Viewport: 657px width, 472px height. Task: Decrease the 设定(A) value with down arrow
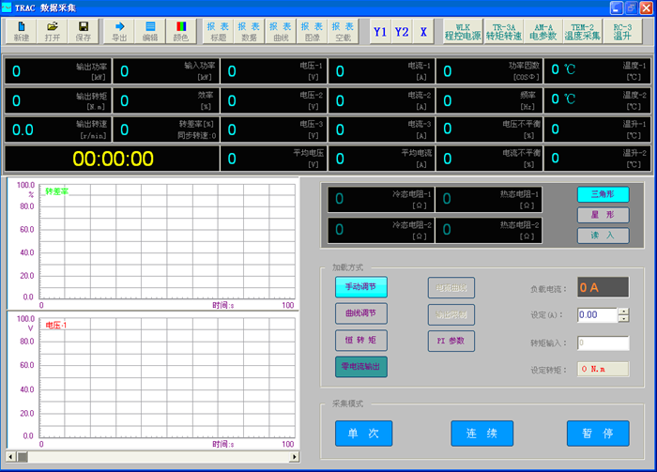[x=623, y=319]
